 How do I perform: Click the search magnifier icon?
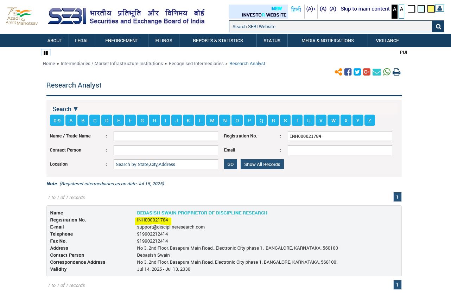point(438,26)
